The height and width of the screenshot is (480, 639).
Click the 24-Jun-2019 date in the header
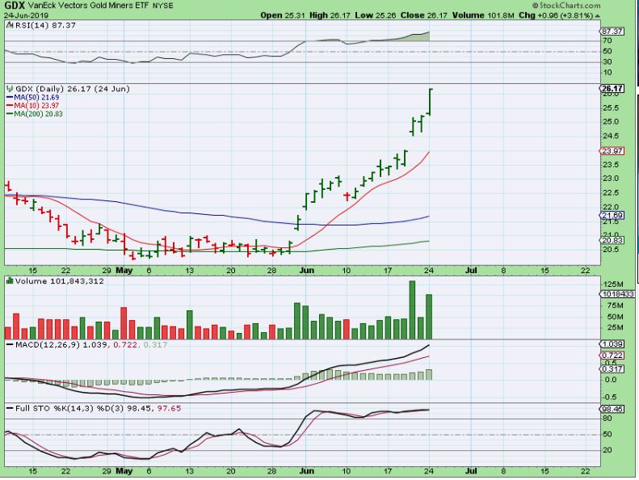pyautogui.click(x=27, y=15)
